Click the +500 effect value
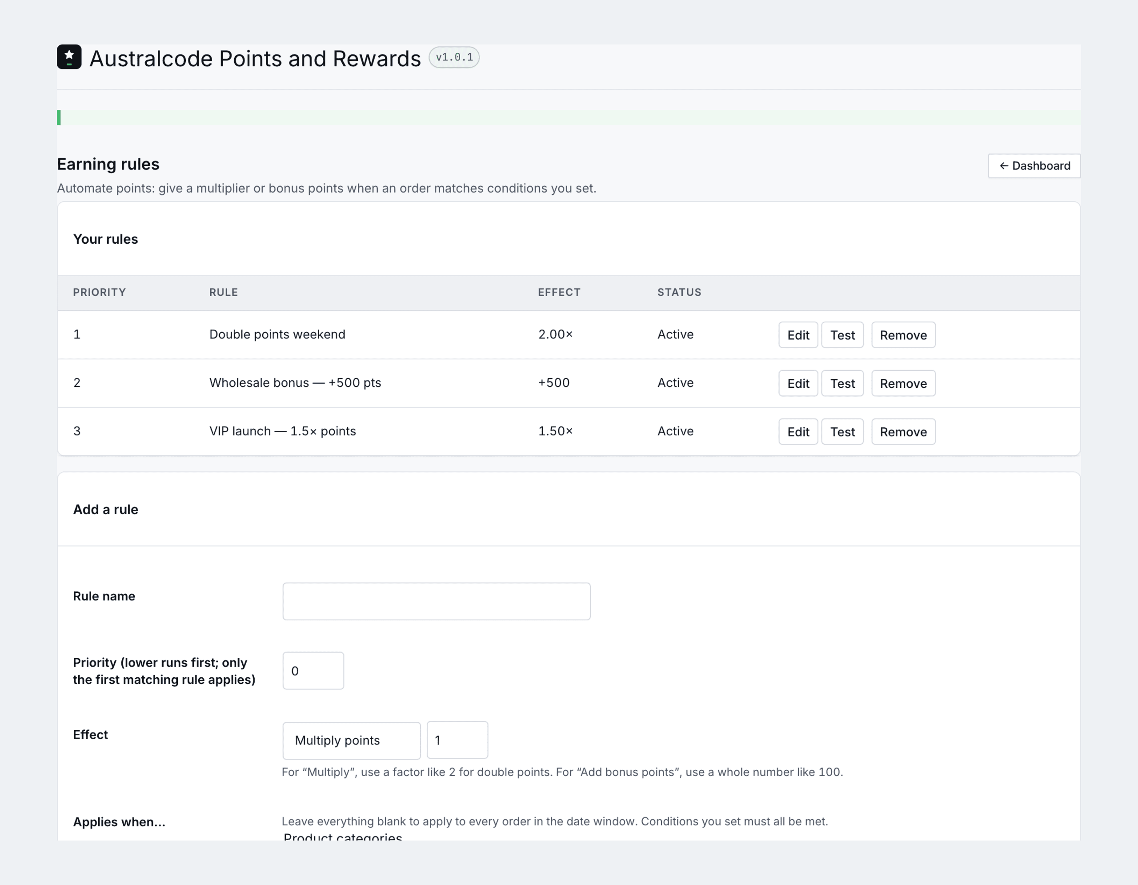1138x885 pixels. pyautogui.click(x=554, y=382)
